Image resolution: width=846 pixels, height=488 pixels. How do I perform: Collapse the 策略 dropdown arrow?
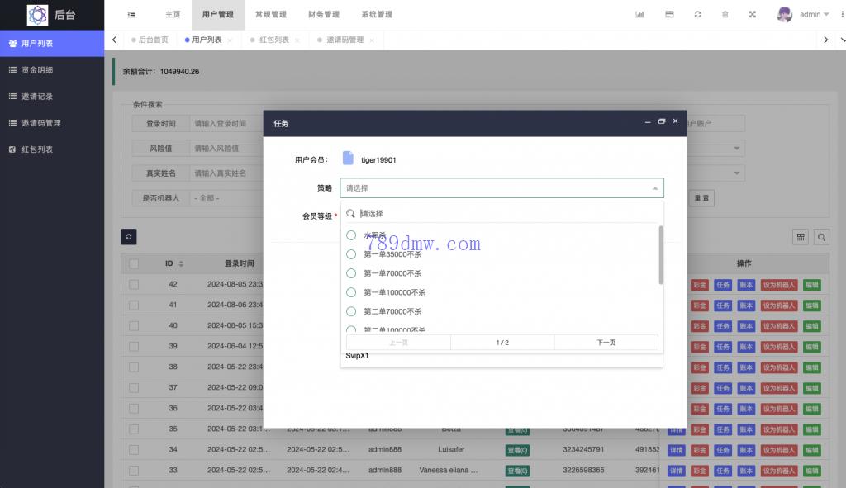pos(655,188)
